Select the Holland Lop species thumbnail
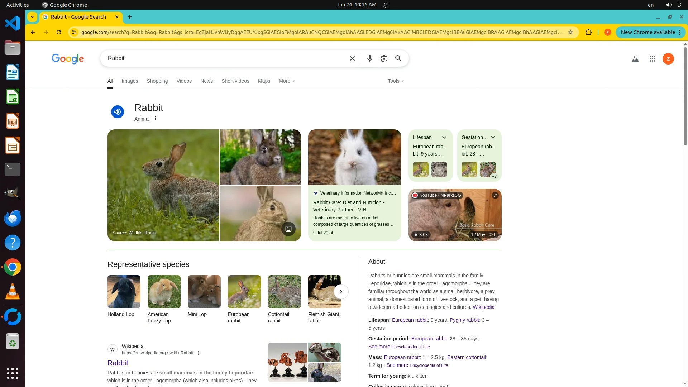The image size is (688, 387). pos(124,292)
